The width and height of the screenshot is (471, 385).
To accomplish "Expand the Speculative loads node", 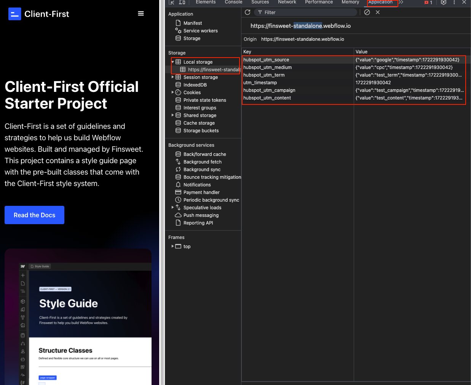I will pos(173,207).
